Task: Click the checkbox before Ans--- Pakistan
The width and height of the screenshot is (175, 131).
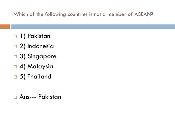Action: [15, 97]
